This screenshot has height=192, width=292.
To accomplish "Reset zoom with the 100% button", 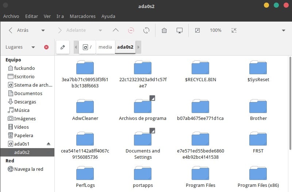I will pyautogui.click(x=215, y=30).
